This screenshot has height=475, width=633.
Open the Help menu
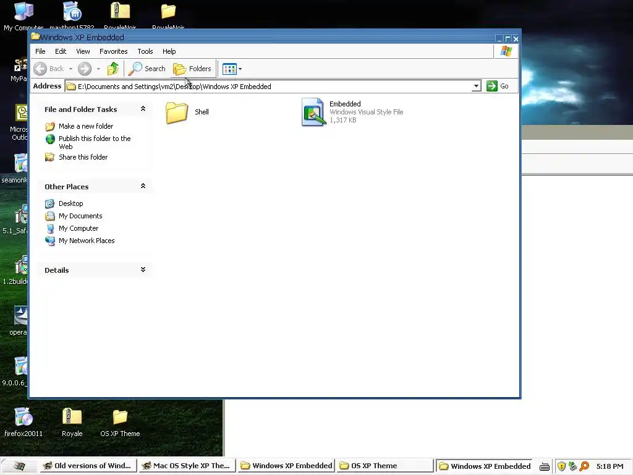click(x=169, y=51)
